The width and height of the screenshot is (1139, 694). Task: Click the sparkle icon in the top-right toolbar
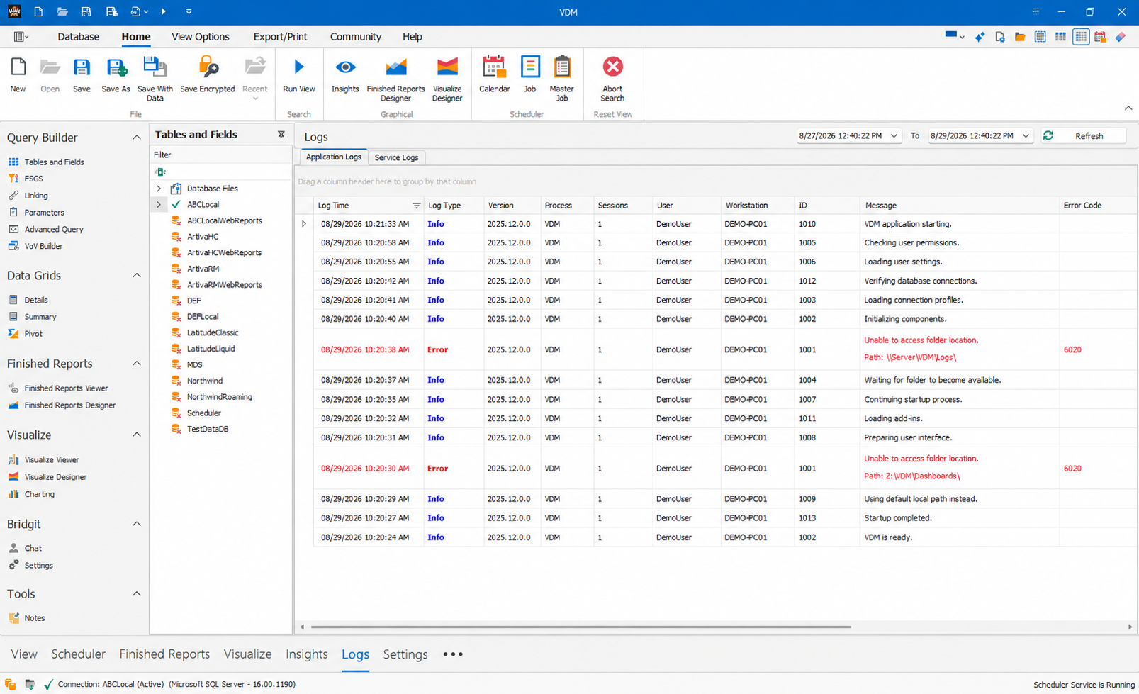[x=980, y=37]
